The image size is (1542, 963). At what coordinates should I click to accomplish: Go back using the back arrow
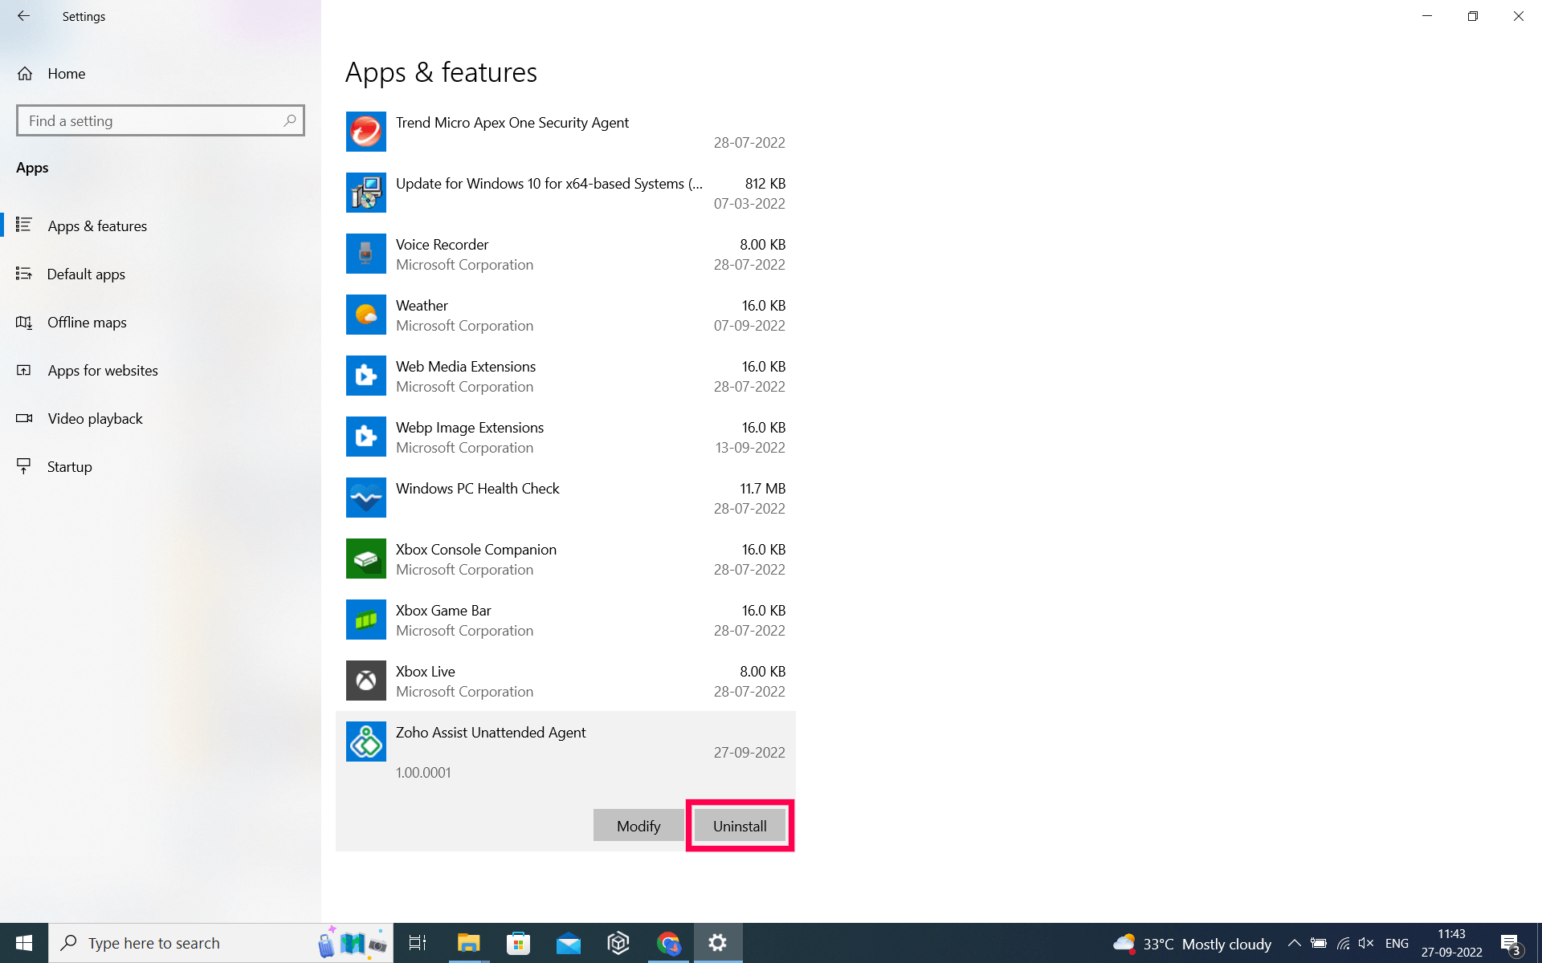coord(23,16)
